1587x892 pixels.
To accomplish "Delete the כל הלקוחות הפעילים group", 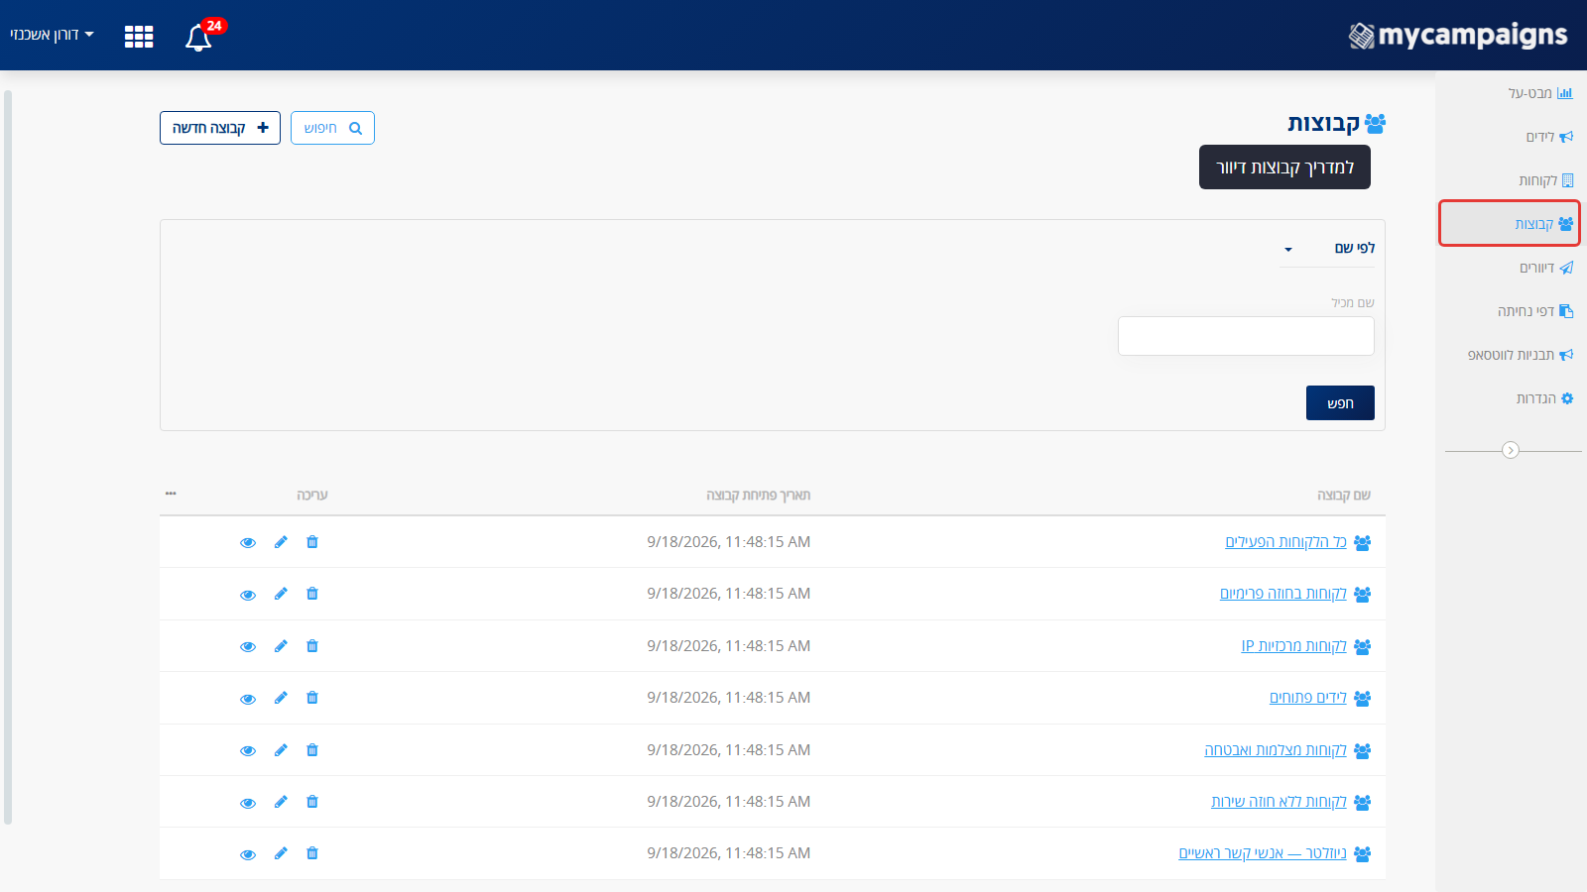I will pos(312,542).
